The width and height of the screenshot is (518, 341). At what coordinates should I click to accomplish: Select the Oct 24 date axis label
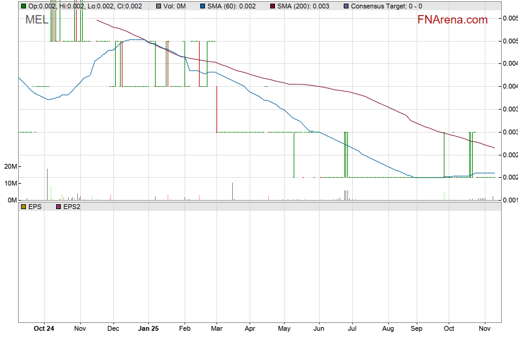tap(44, 329)
